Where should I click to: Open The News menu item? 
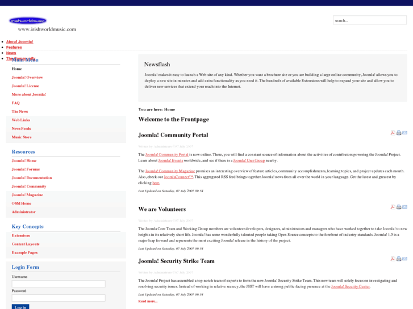coord(19,112)
